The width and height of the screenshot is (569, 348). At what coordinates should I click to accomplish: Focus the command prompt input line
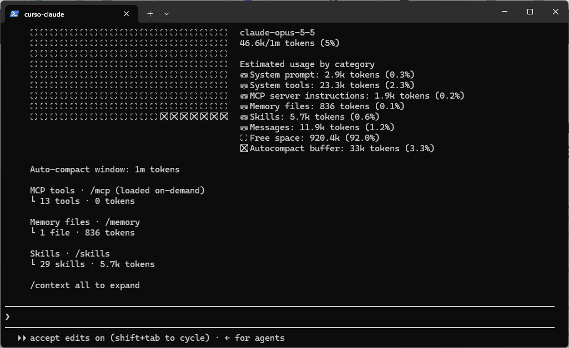pos(279,317)
